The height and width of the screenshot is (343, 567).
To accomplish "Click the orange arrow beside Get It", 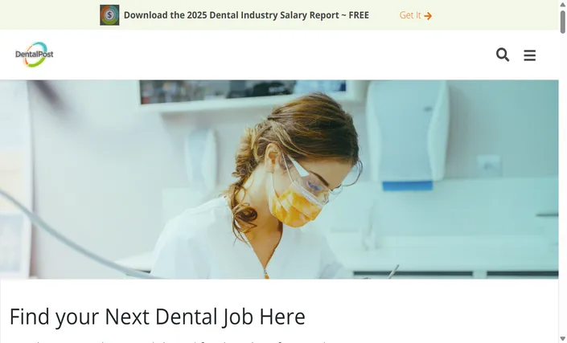I will point(428,16).
